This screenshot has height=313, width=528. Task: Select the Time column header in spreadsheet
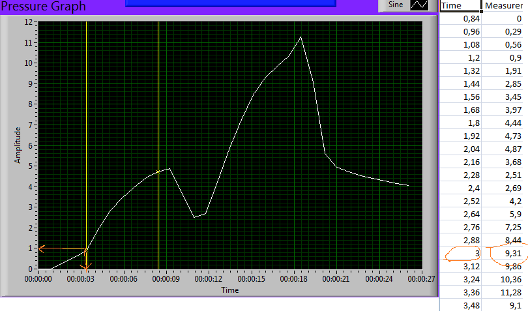[x=461, y=5]
